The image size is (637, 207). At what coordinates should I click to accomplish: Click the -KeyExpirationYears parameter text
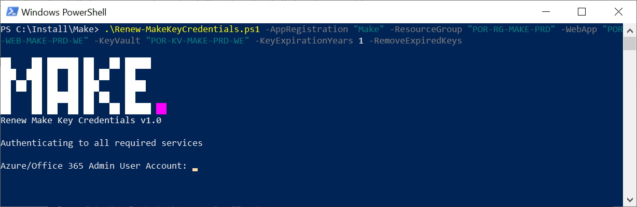(303, 40)
